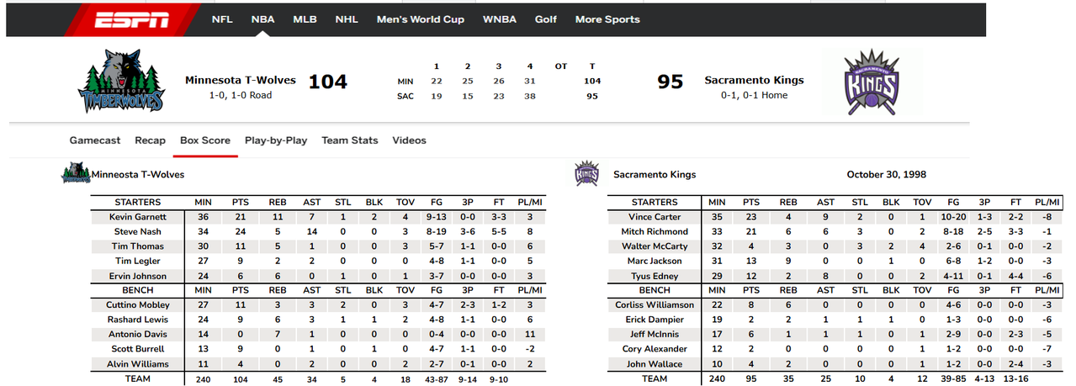The height and width of the screenshot is (386, 1076).
Task: Click Vince Carter's FG value 10-20
Action: tap(953, 217)
